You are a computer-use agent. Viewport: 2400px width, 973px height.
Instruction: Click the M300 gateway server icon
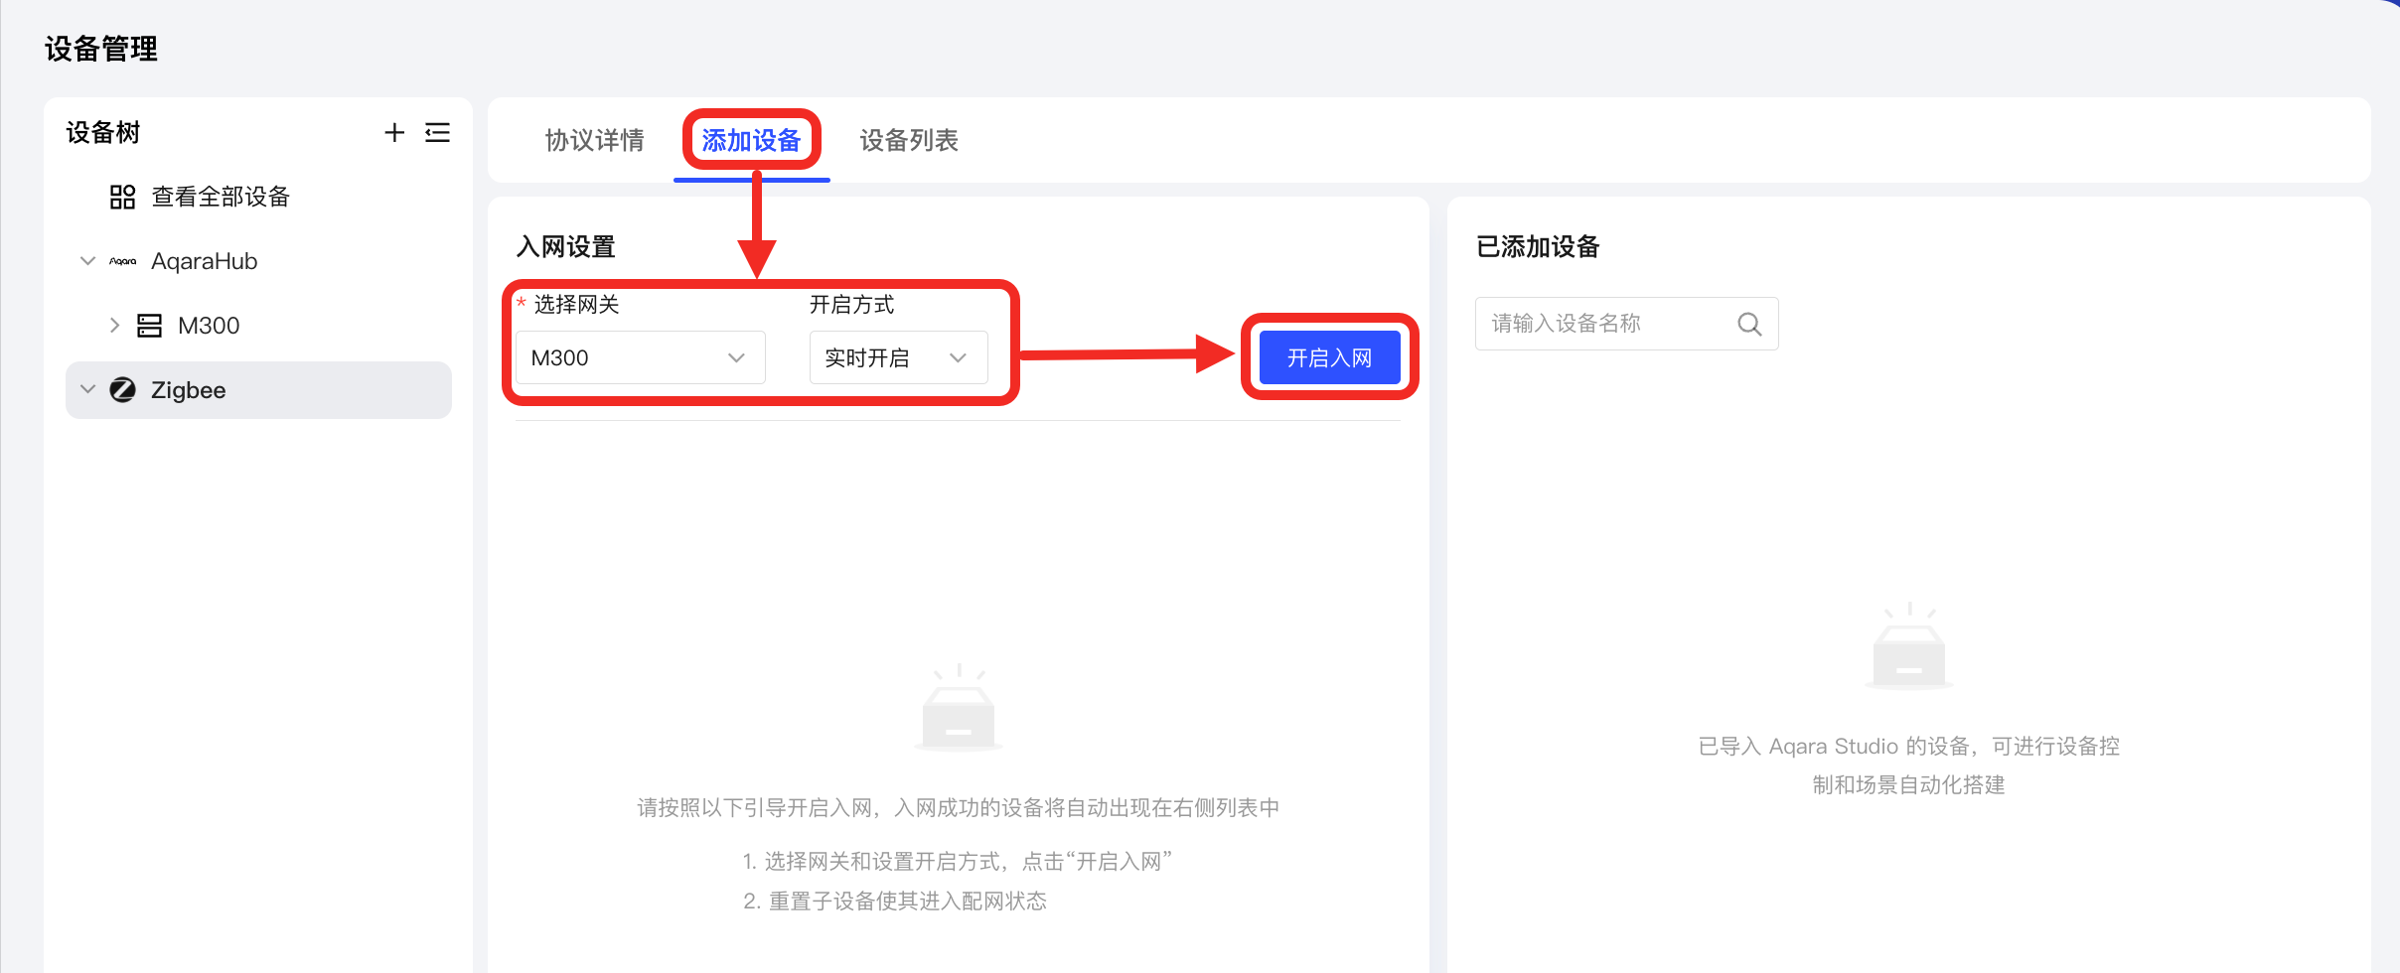point(149,326)
